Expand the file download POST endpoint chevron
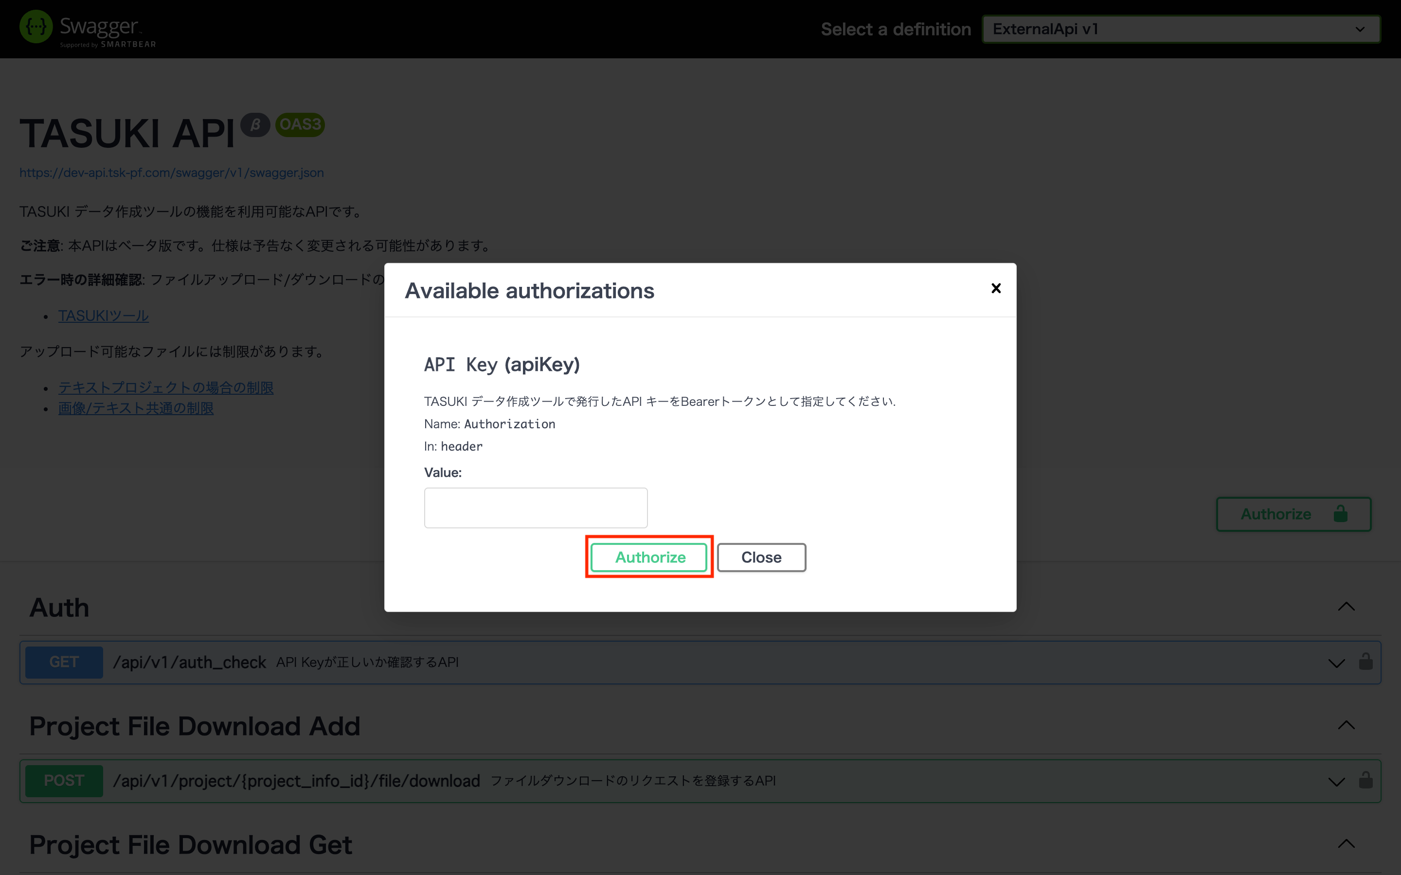The height and width of the screenshot is (875, 1401). (x=1336, y=782)
